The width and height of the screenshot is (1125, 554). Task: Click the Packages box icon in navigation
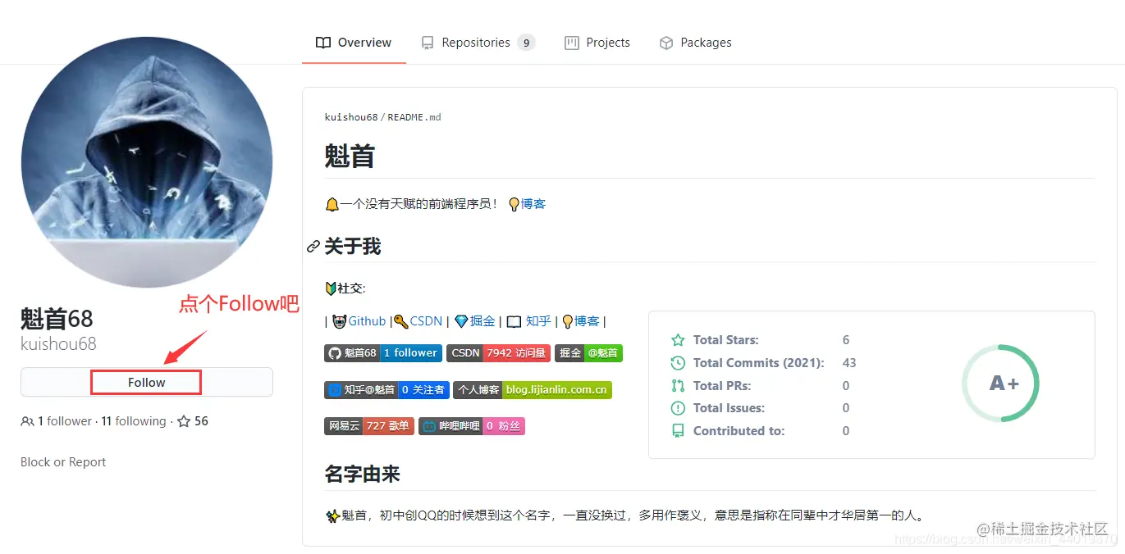[665, 42]
